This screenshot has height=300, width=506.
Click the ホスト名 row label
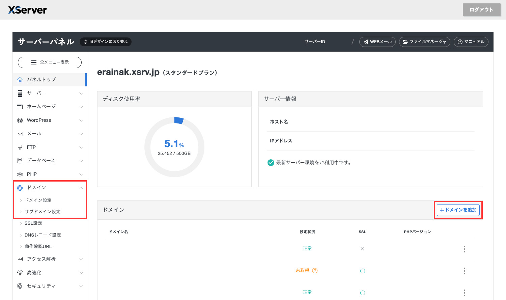pos(279,122)
